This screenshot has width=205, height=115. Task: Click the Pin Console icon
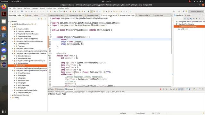tap(187, 89)
